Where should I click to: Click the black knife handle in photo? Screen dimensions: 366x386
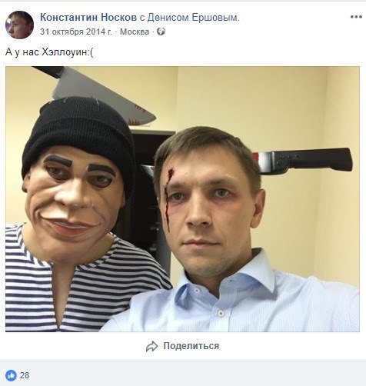click(311, 161)
